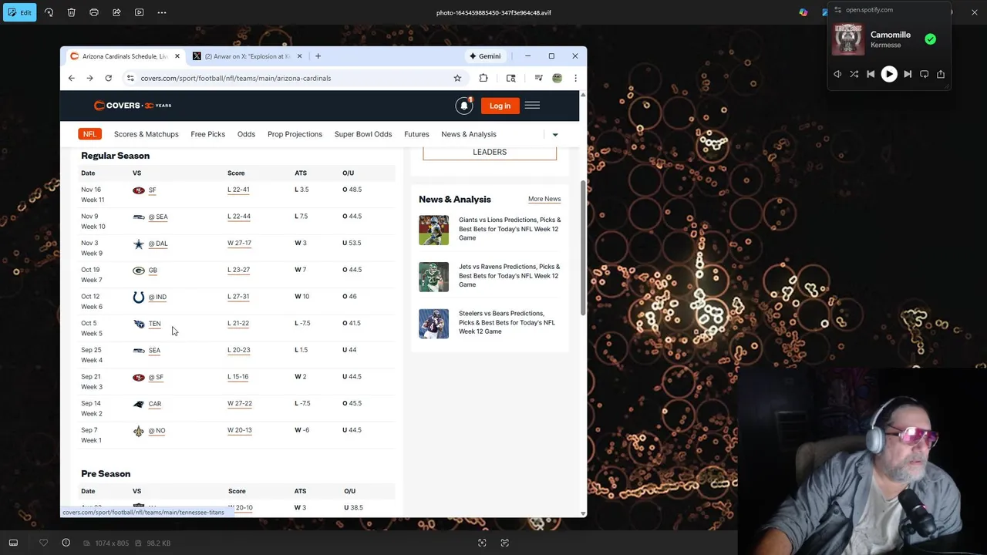This screenshot has width=987, height=555.
Task: Toggle the green saved checkmark for Camomille
Action: (931, 39)
